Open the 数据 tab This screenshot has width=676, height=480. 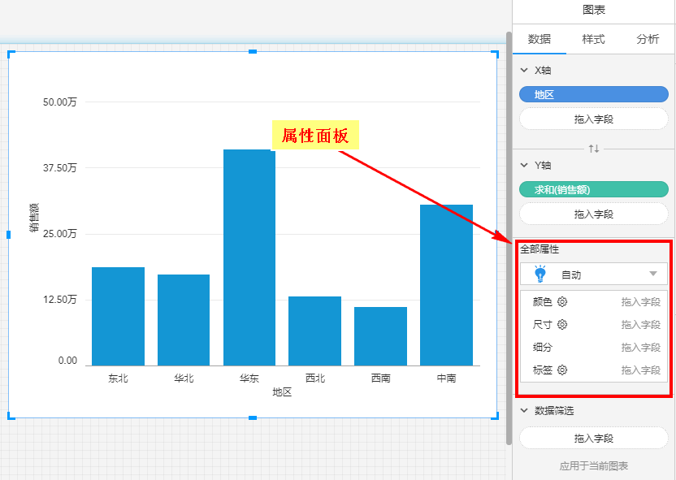(539, 39)
